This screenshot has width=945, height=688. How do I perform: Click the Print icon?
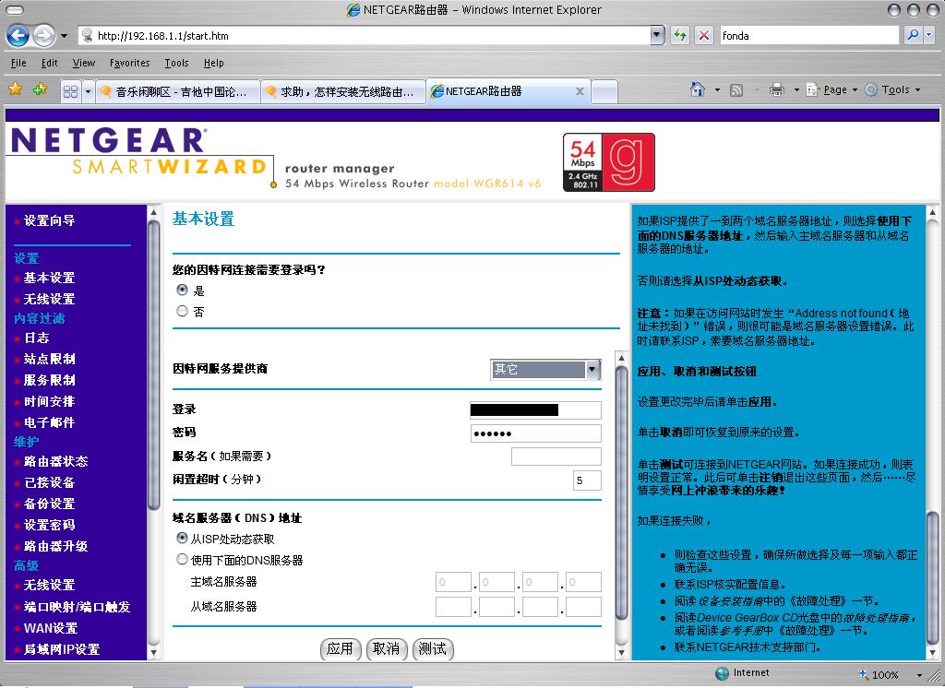point(777,89)
